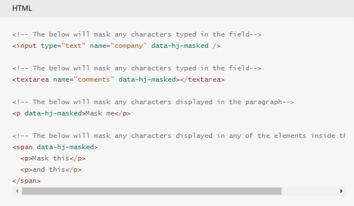Click the "Mask me" text

coord(100,113)
